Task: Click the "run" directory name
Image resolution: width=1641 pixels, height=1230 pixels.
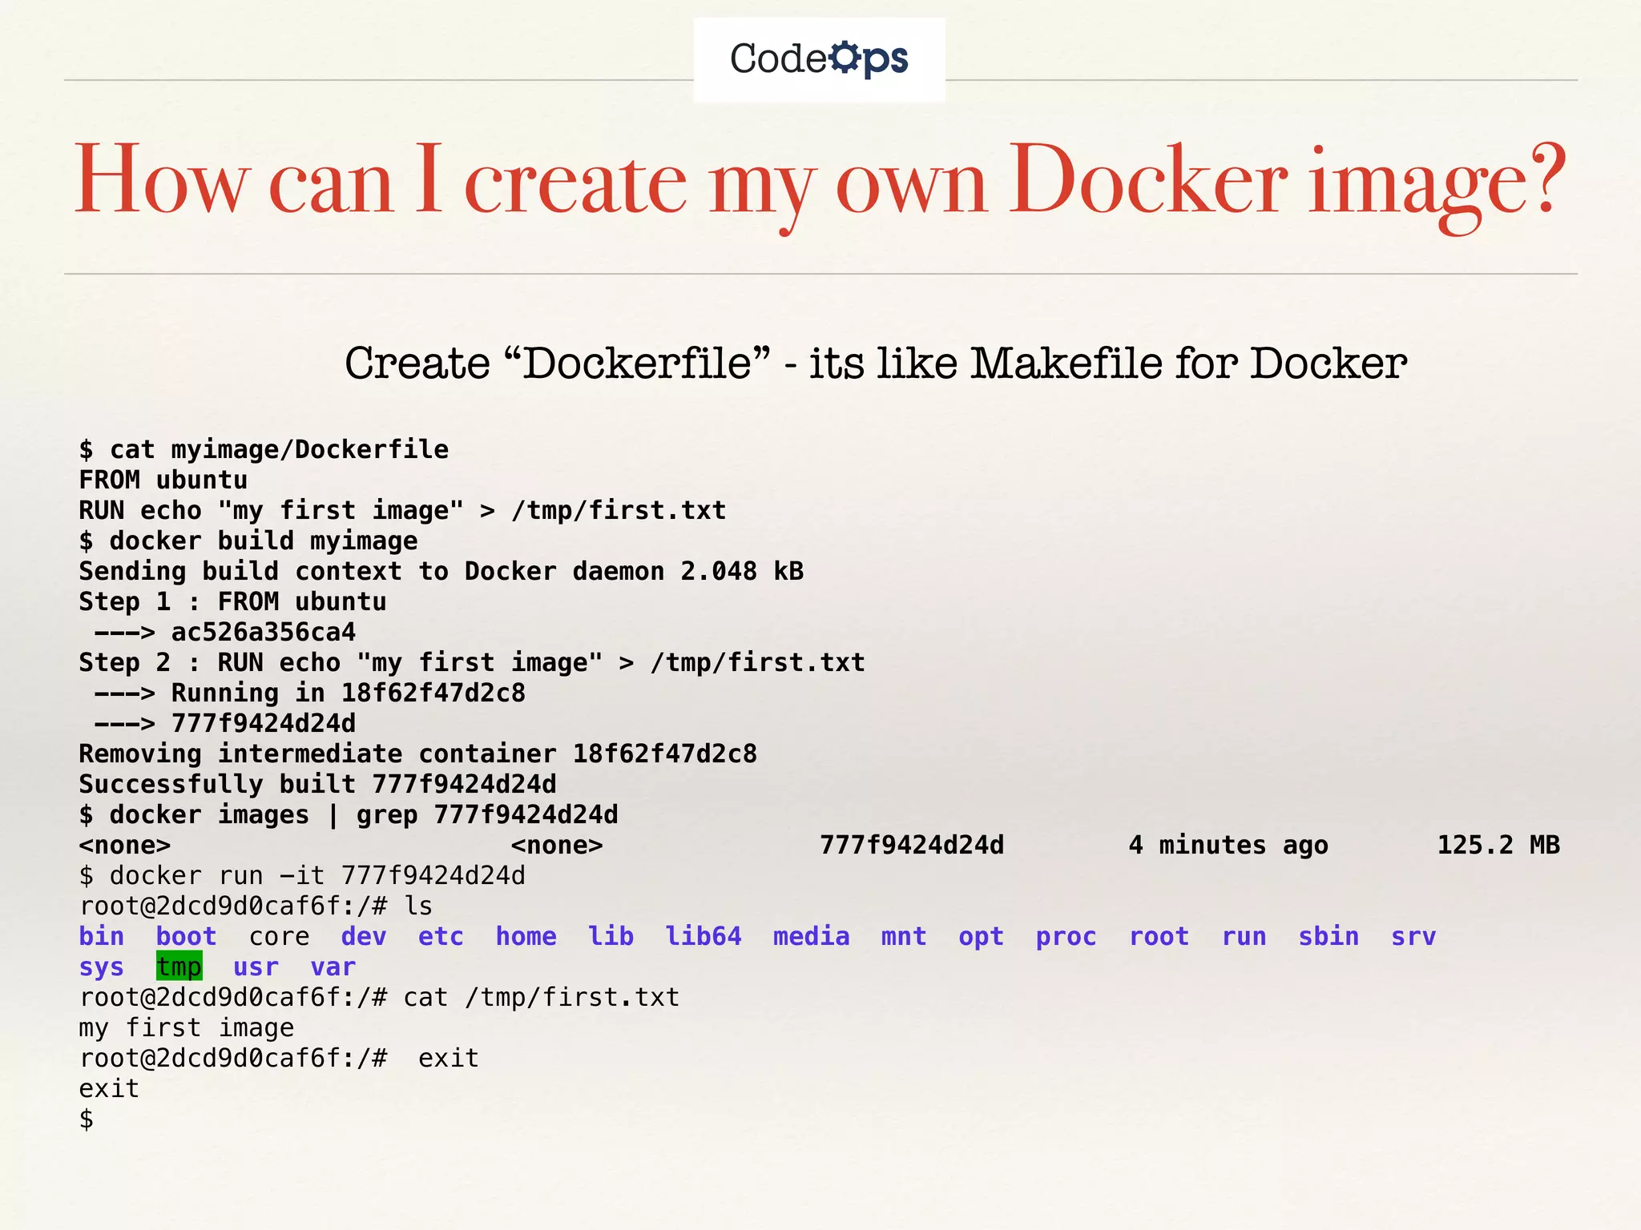Action: (1244, 937)
